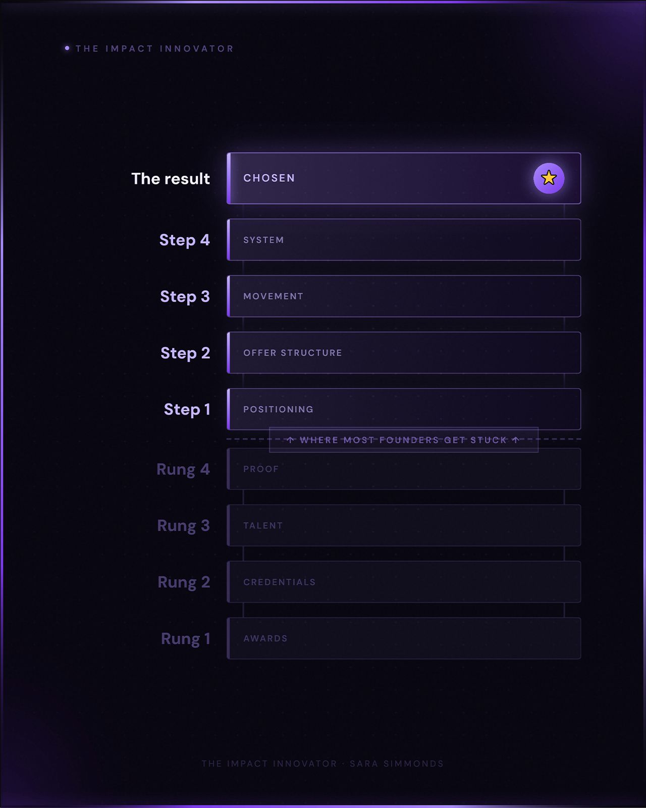
Task: Select the AWARDS rung bar
Action: click(404, 638)
